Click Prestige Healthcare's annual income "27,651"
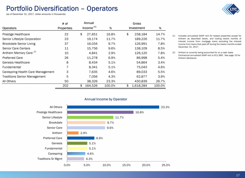Screen dimensions: 245x178 pos(92,34)
